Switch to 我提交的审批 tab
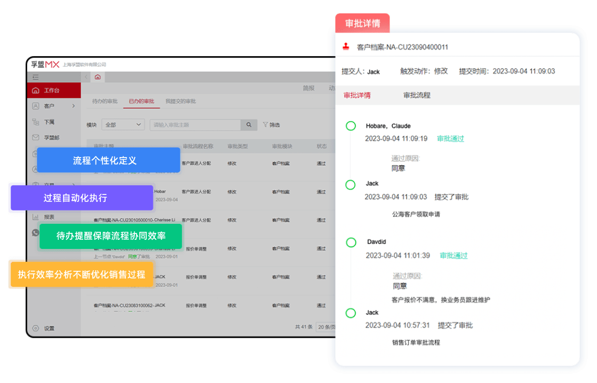 tap(180, 101)
